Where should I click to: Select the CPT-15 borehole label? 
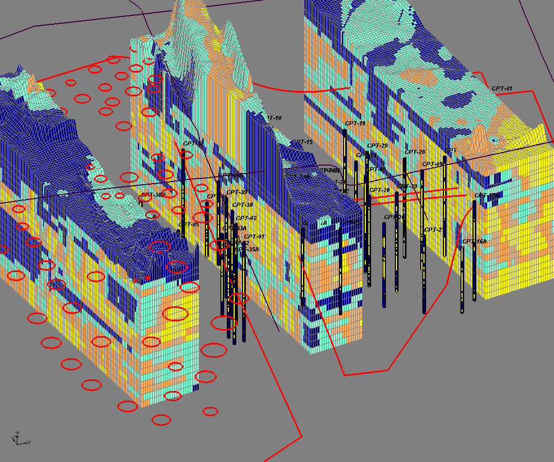tap(303, 142)
